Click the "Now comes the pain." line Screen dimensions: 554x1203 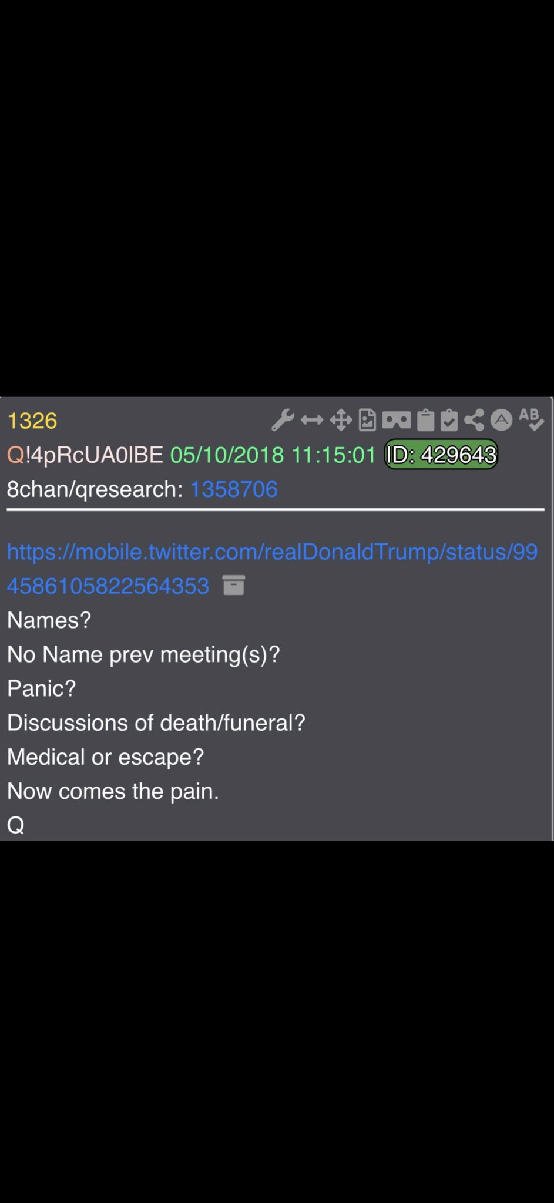(x=113, y=791)
